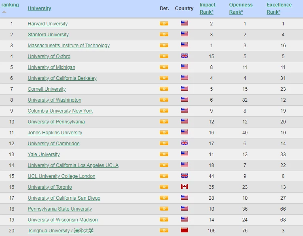The height and width of the screenshot is (236, 303).
Task: Click details arrow for UC San Diego
Action: tap(164, 198)
